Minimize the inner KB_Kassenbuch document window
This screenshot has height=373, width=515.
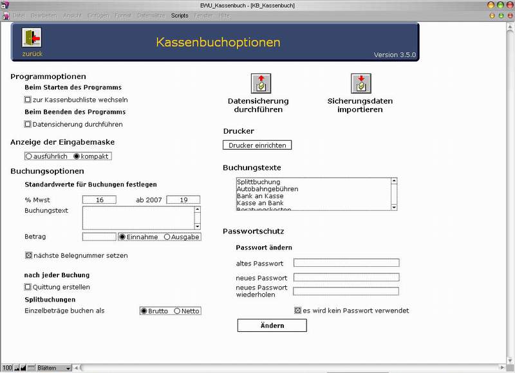[492, 15]
